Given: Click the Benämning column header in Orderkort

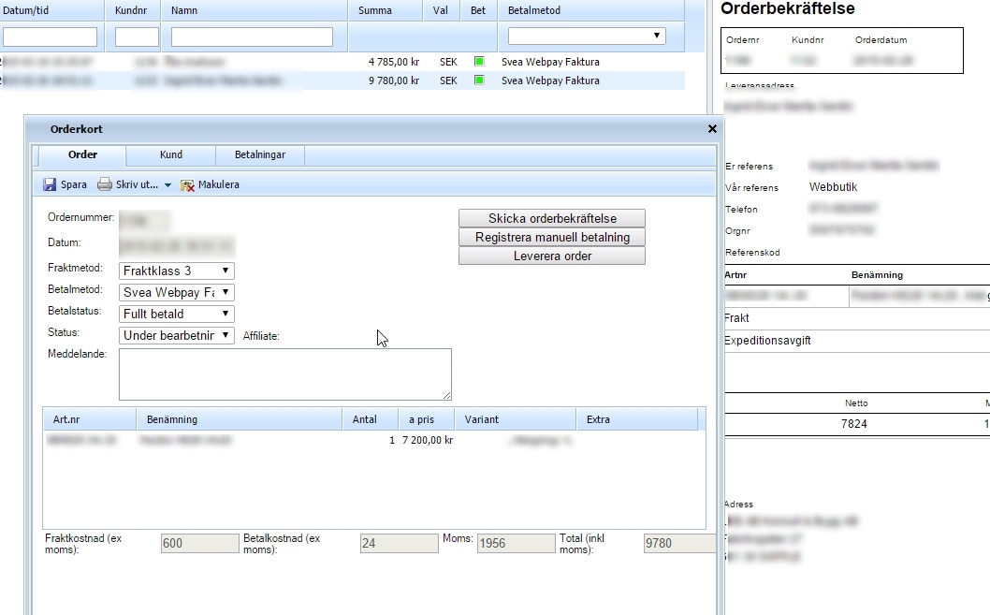Looking at the screenshot, I should (x=240, y=419).
